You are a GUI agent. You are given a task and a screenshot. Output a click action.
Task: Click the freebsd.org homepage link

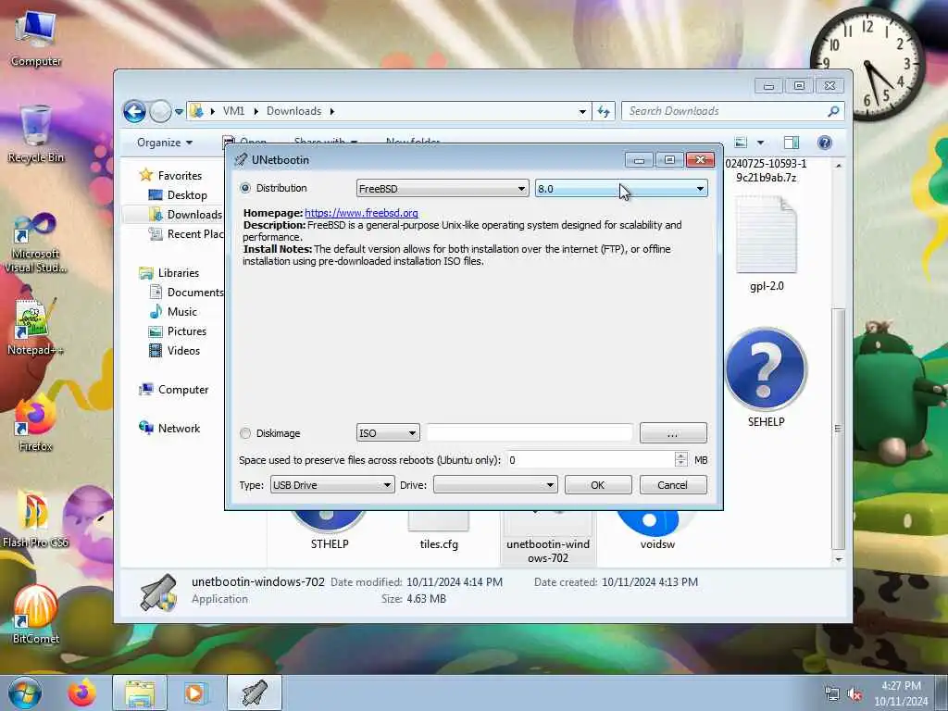[361, 213]
